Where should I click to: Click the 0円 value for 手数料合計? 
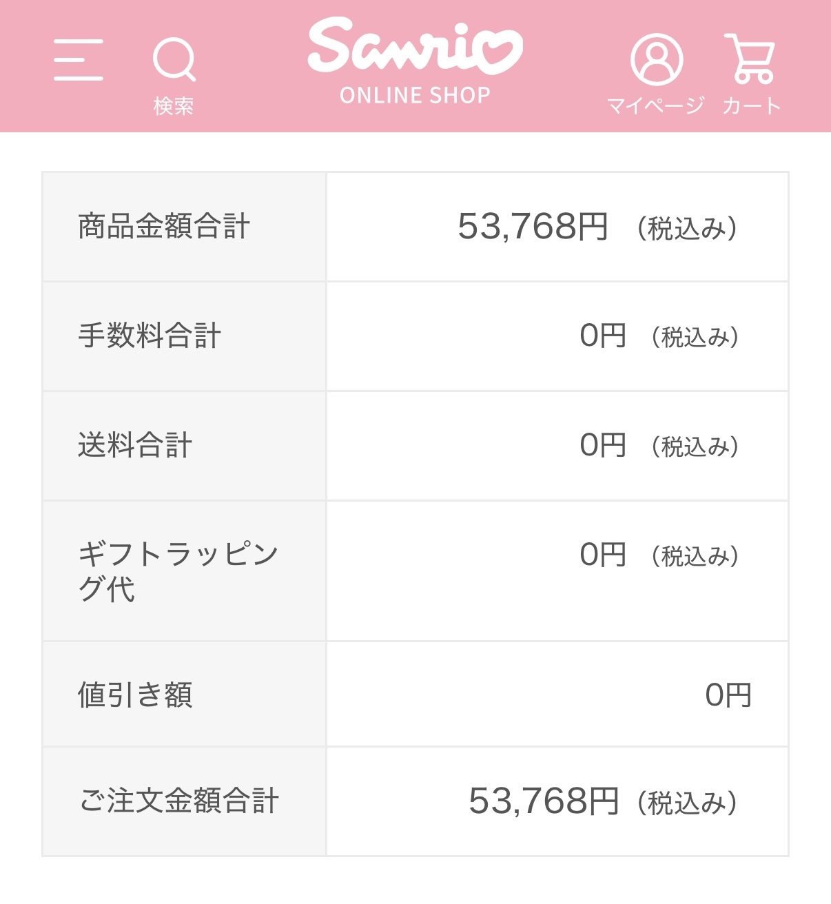603,336
